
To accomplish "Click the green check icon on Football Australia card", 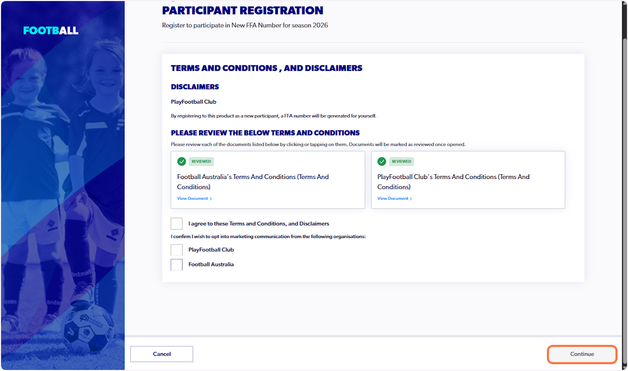I will [182, 161].
